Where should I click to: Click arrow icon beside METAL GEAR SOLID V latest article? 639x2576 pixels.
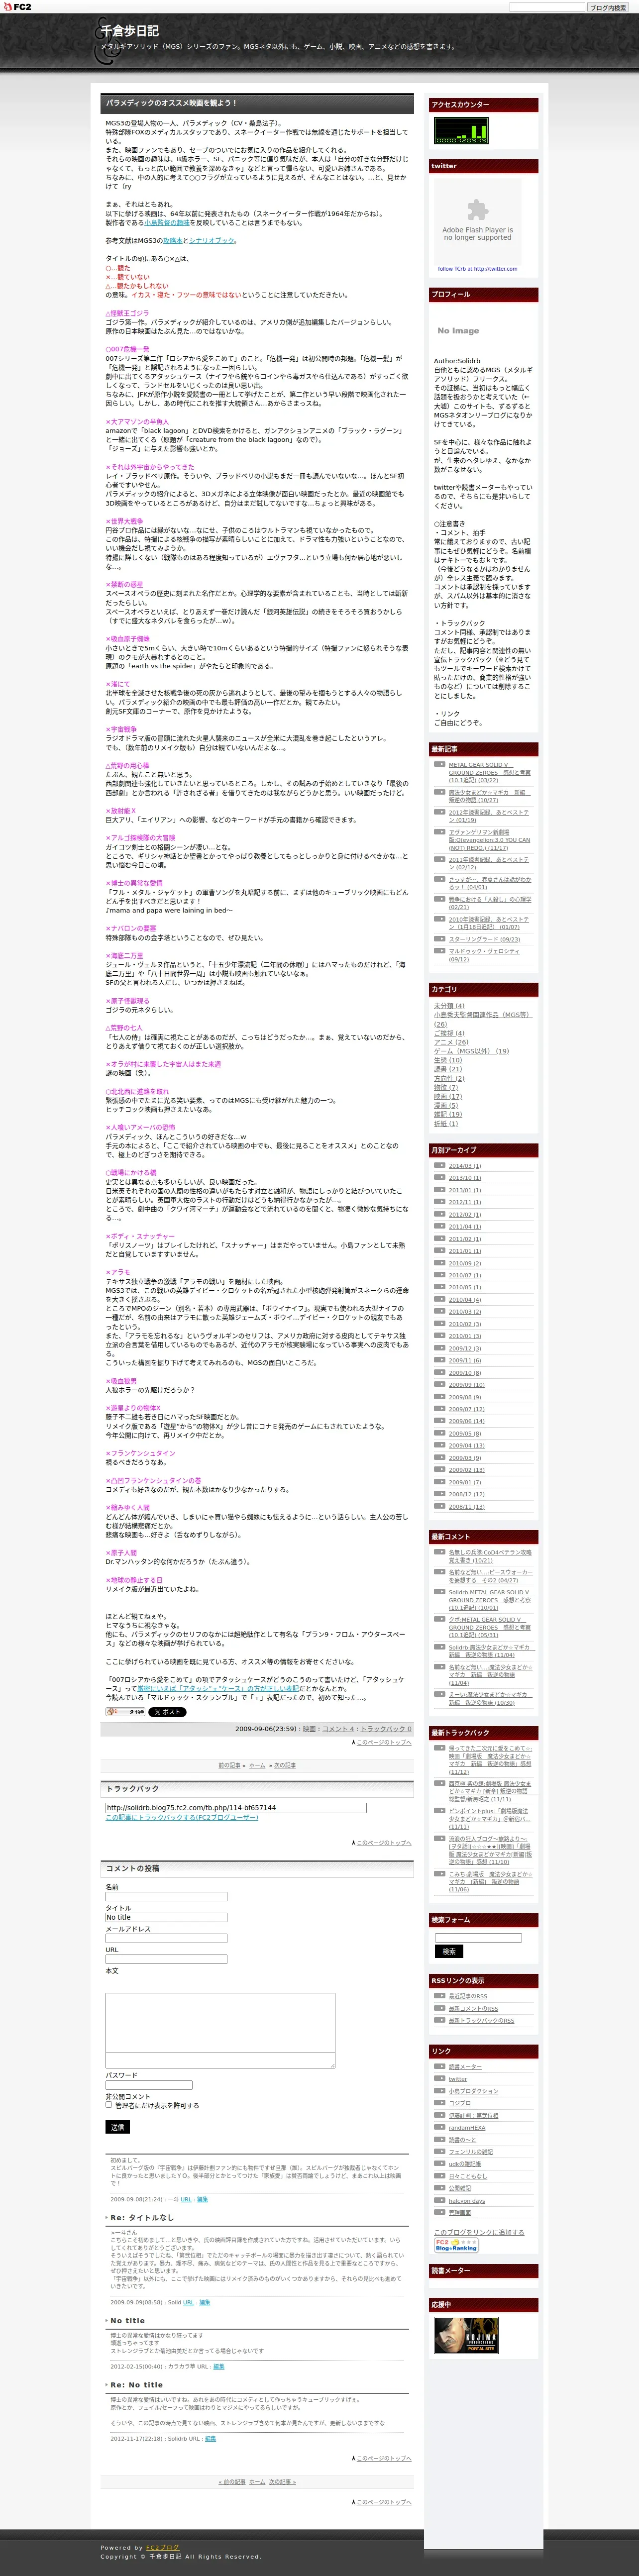tap(439, 764)
